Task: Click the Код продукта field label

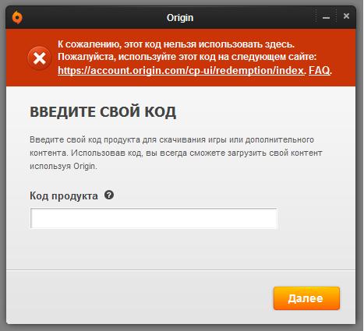Action: click(64, 195)
